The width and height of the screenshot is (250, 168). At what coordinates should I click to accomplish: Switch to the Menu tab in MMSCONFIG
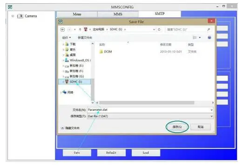77,14
